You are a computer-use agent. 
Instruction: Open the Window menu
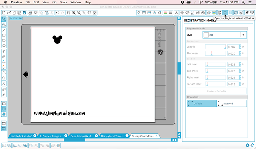(76, 2)
